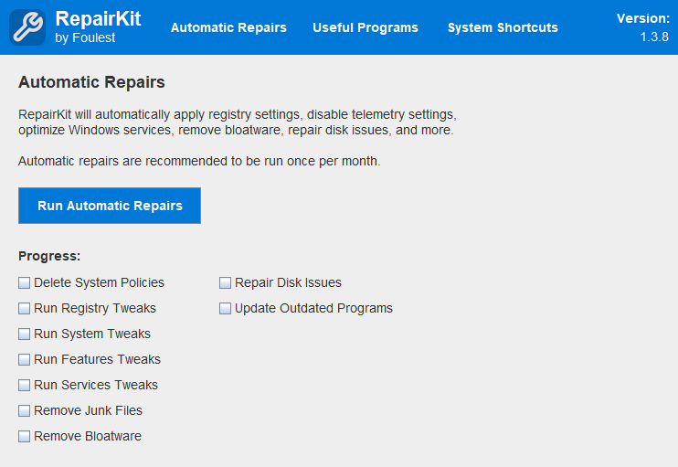Check the Delete System Policies checkbox
Screen dimensions: 678x467
click(24, 282)
